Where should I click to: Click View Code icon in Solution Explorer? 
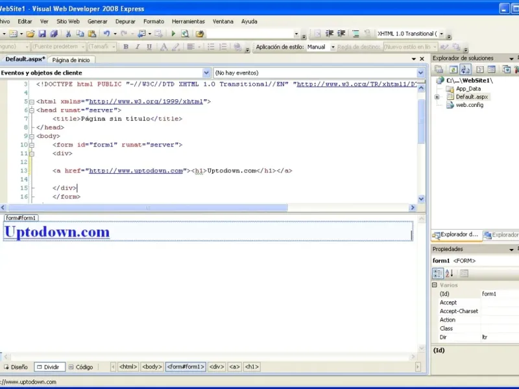(479, 69)
